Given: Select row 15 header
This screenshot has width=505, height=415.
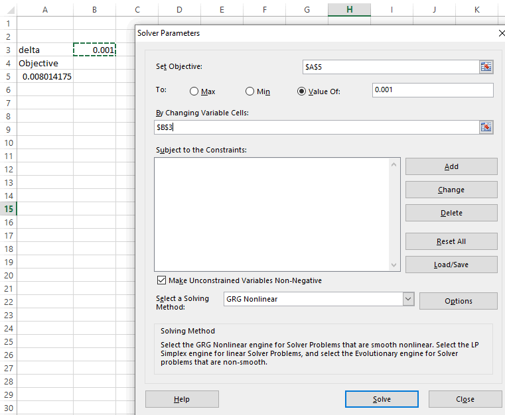Looking at the screenshot, I should [9, 209].
